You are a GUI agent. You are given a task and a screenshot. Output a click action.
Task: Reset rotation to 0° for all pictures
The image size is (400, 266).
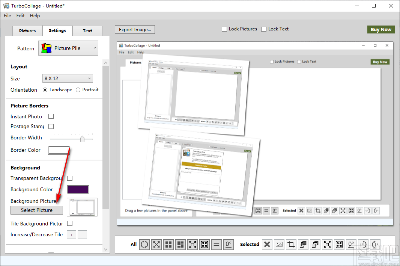click(228, 245)
